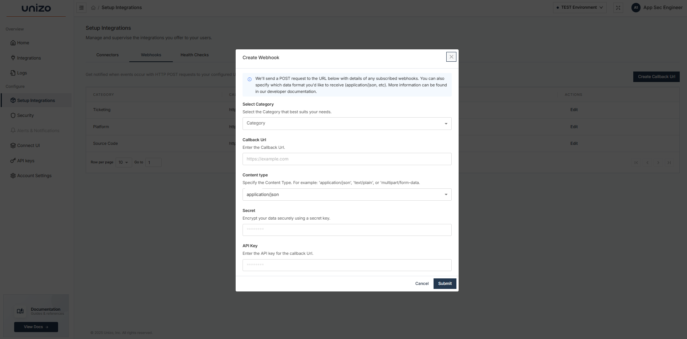Click the Callback Url input field

[x=347, y=159]
